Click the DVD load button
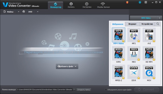This screenshot has height=94, width=163. coord(29,12)
